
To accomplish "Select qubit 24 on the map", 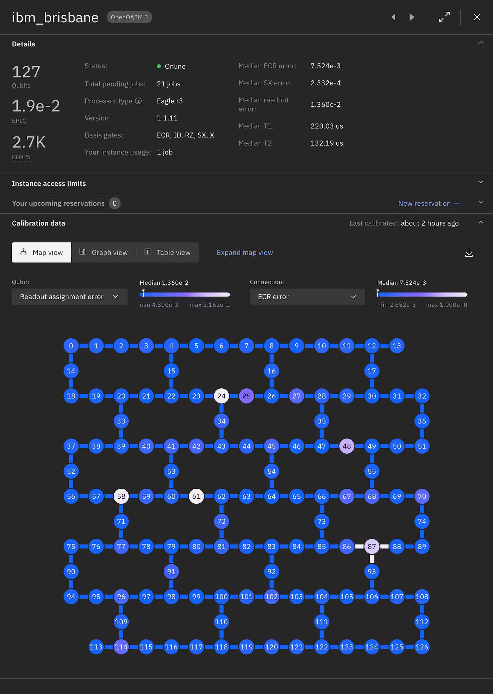I will click(x=221, y=396).
